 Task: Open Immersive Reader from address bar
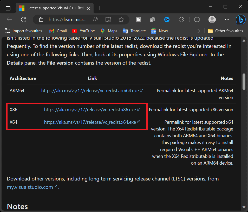[108, 20]
